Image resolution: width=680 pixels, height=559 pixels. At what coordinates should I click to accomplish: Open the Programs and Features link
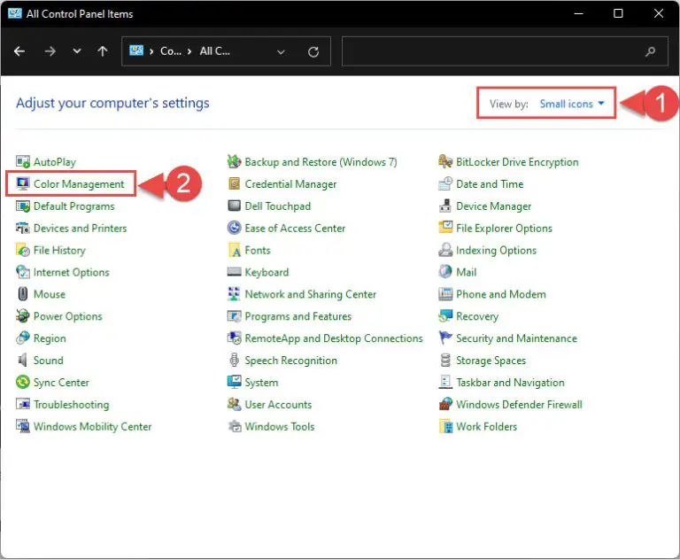[x=297, y=316]
